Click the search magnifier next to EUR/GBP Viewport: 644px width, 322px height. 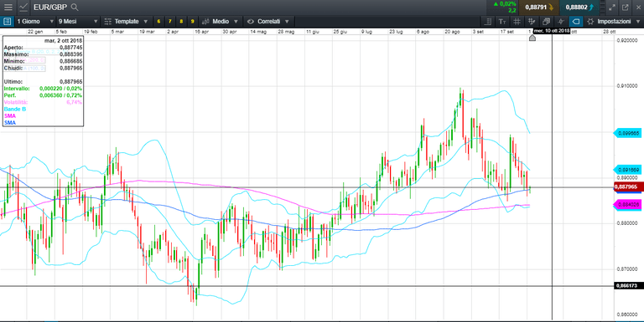[x=75, y=8]
